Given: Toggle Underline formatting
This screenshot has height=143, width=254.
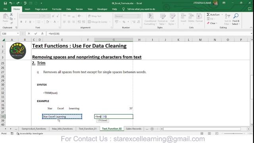Looking at the screenshot, I should click(30, 22).
